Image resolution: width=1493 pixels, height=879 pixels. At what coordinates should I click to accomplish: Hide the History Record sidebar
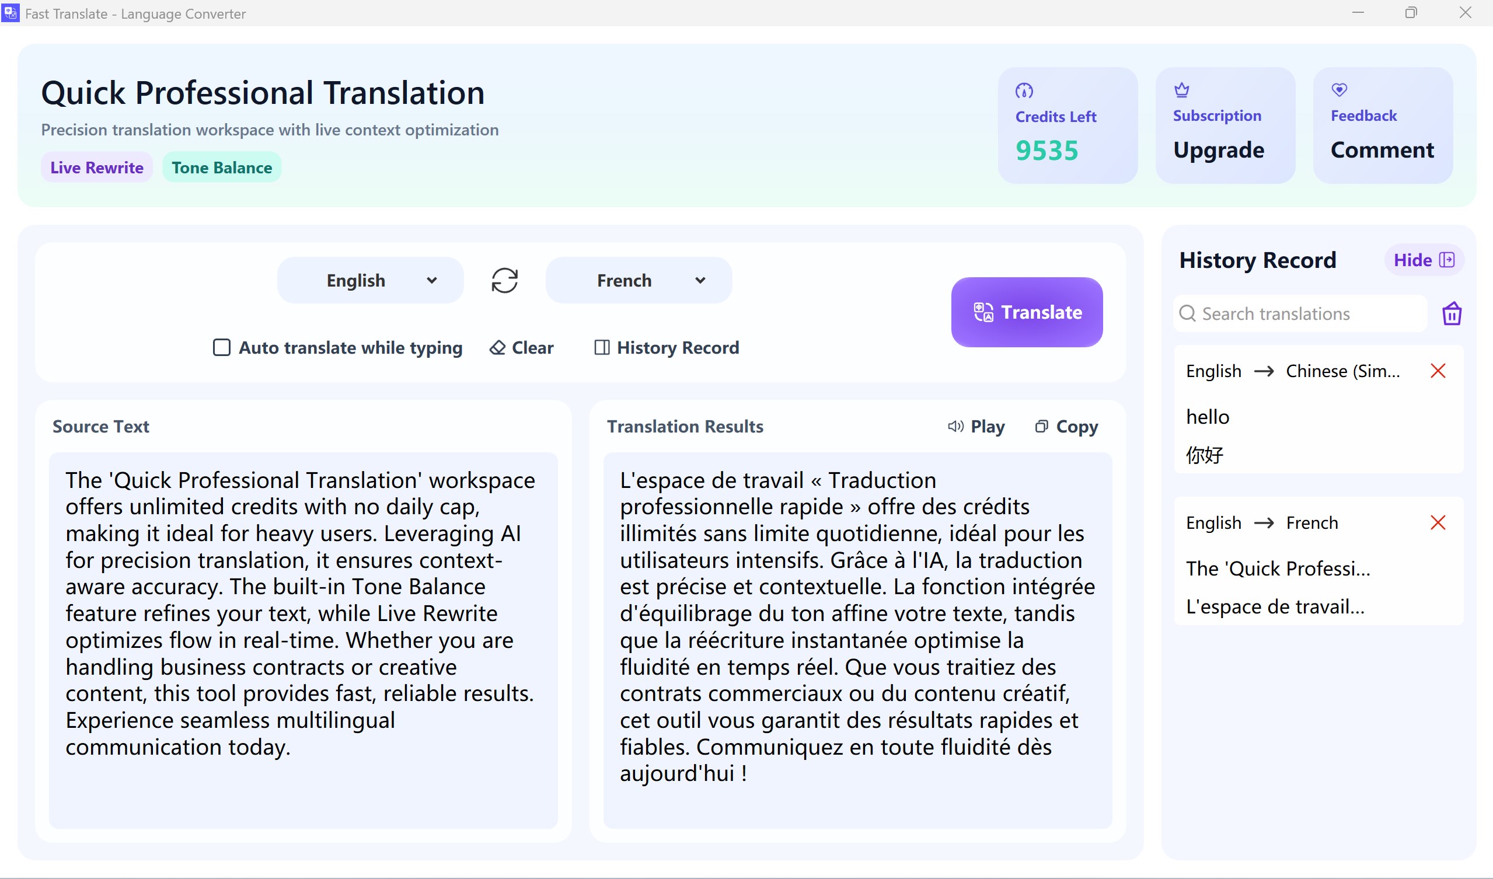click(1424, 260)
